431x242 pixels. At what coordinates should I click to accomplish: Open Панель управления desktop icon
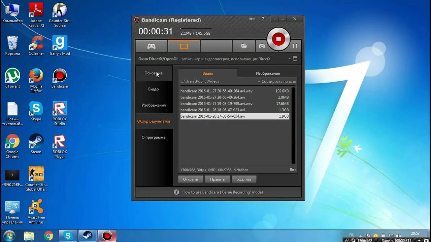click(12, 212)
